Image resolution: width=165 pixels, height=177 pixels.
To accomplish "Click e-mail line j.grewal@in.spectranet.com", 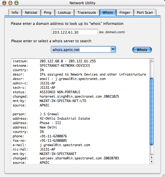I will tap(65, 145).
